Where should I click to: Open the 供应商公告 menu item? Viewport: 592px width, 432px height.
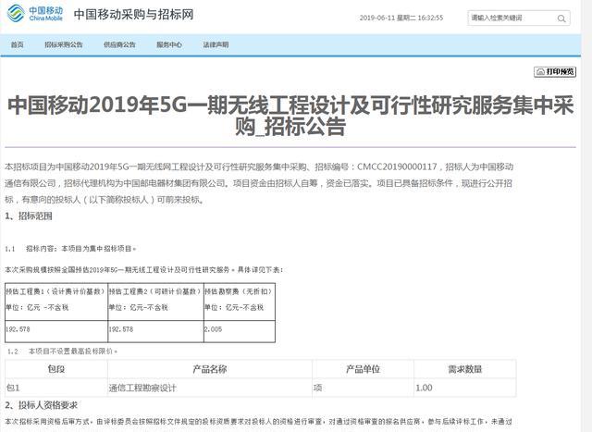(x=119, y=44)
